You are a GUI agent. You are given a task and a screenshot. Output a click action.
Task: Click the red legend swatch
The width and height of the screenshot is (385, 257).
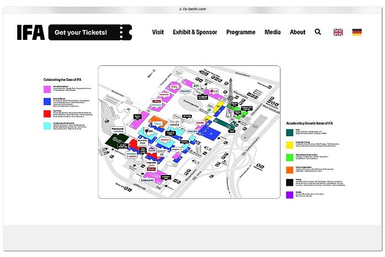[x=47, y=114]
